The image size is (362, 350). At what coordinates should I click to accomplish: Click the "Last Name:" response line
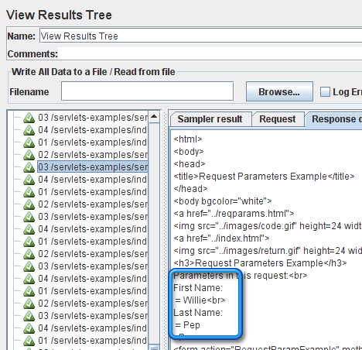(x=198, y=313)
